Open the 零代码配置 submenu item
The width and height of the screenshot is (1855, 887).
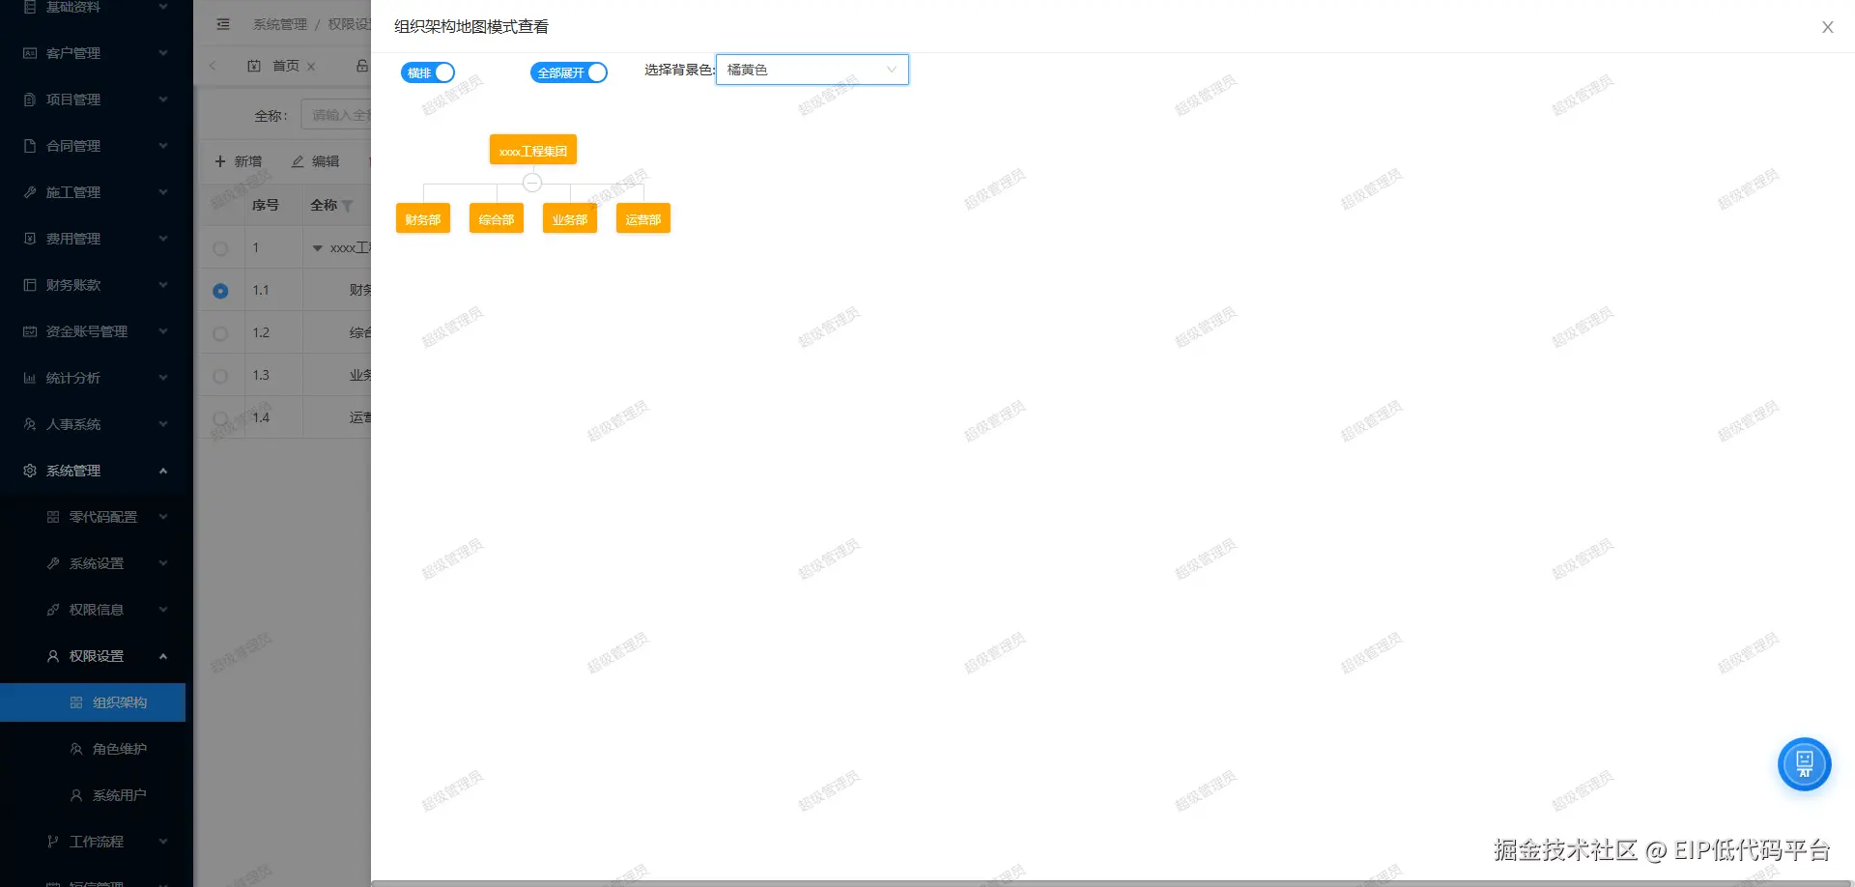93,517
